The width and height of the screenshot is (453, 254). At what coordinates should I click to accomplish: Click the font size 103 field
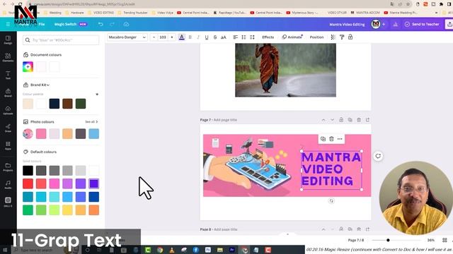(x=163, y=37)
